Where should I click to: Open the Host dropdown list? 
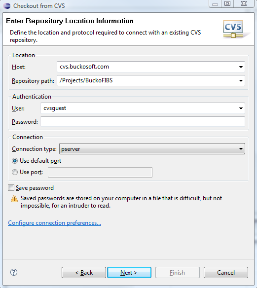pyautogui.click(x=241, y=67)
